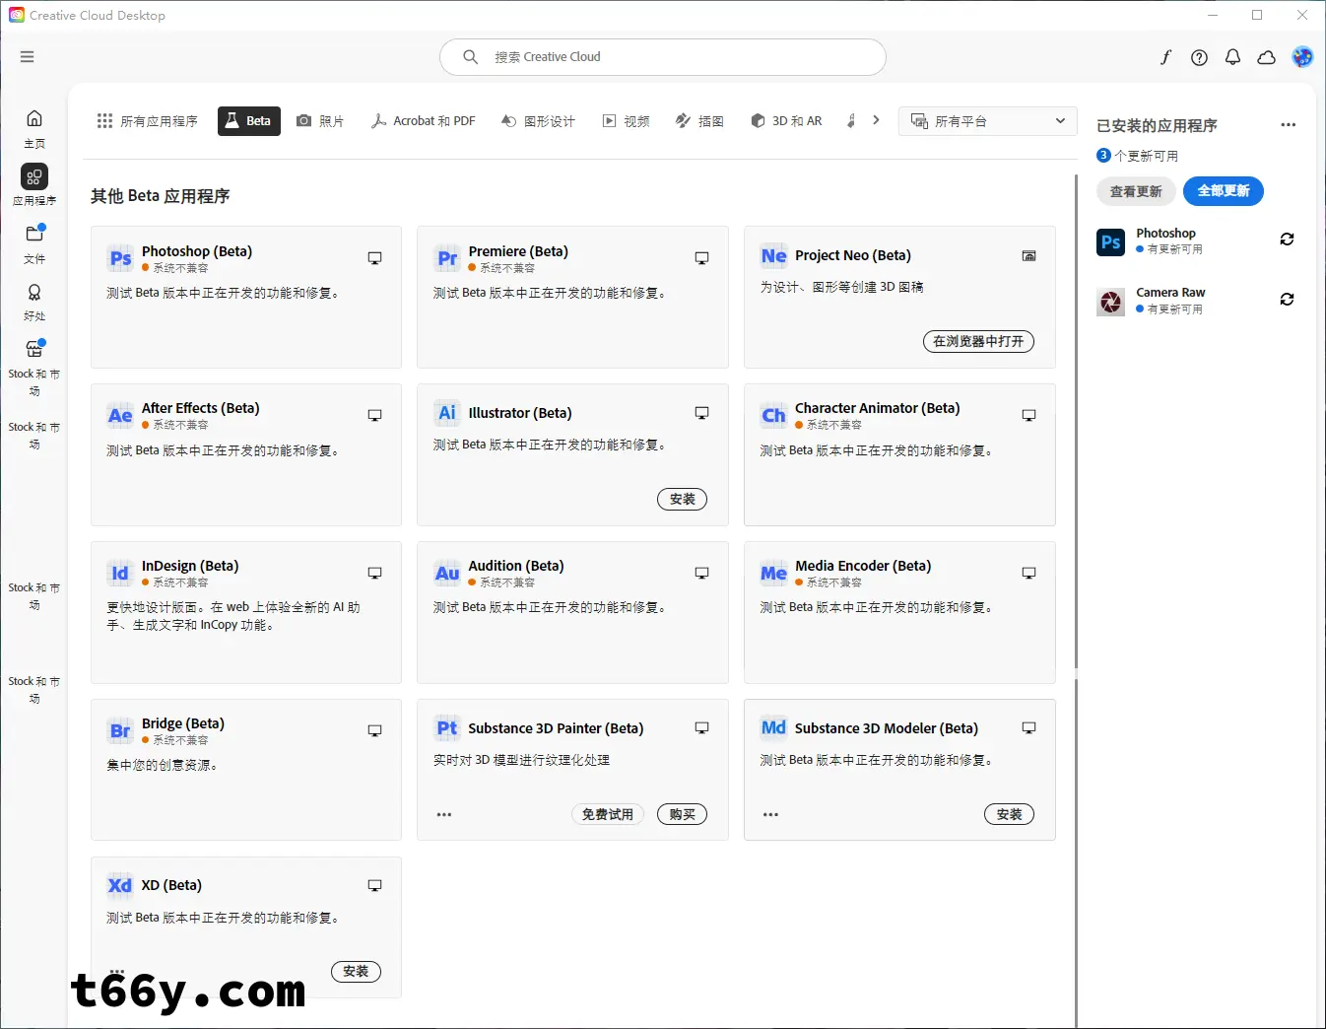Open the hamburger menu icon
Viewport: 1326px width, 1029px height.
click(x=27, y=57)
